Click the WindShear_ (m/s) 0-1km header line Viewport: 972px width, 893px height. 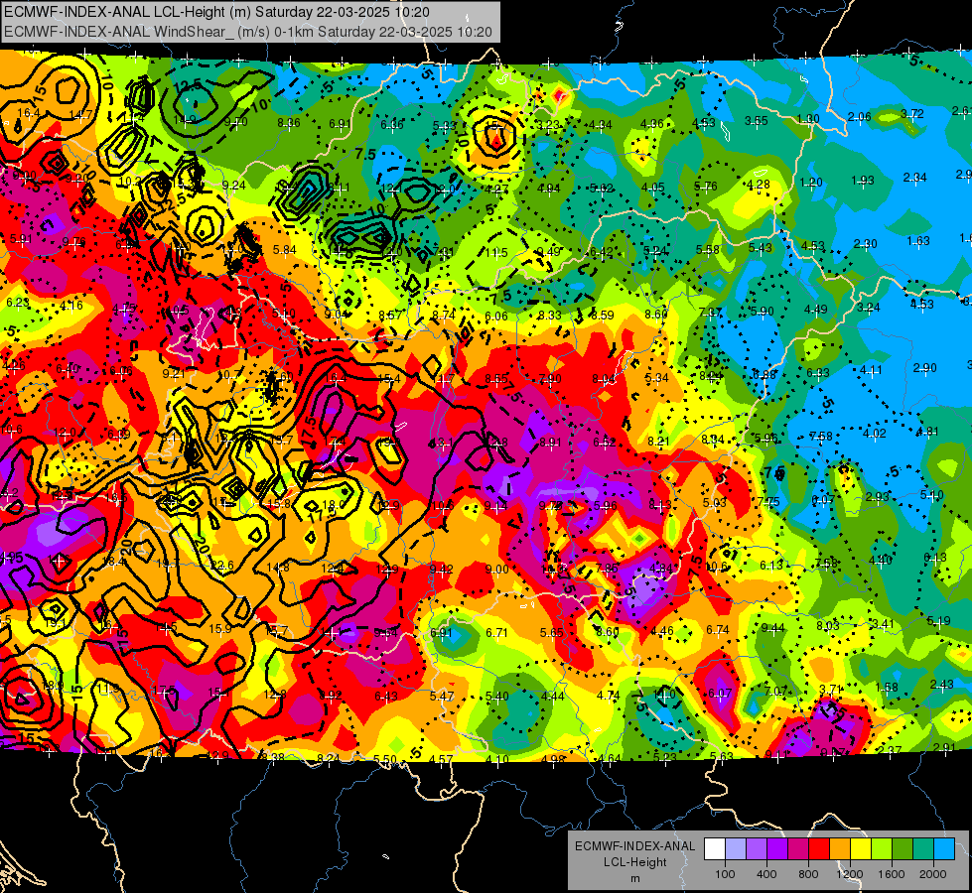point(248,32)
